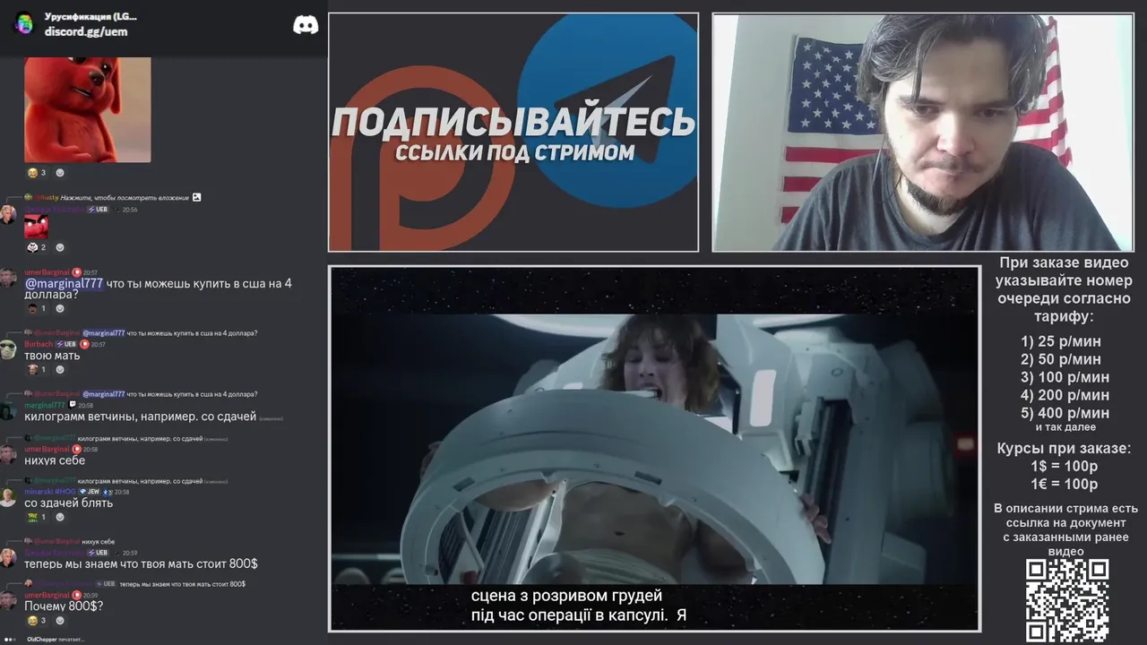This screenshot has height=645, width=1147.
Task: Click the QR code in the sidebar
Action: [x=1067, y=601]
